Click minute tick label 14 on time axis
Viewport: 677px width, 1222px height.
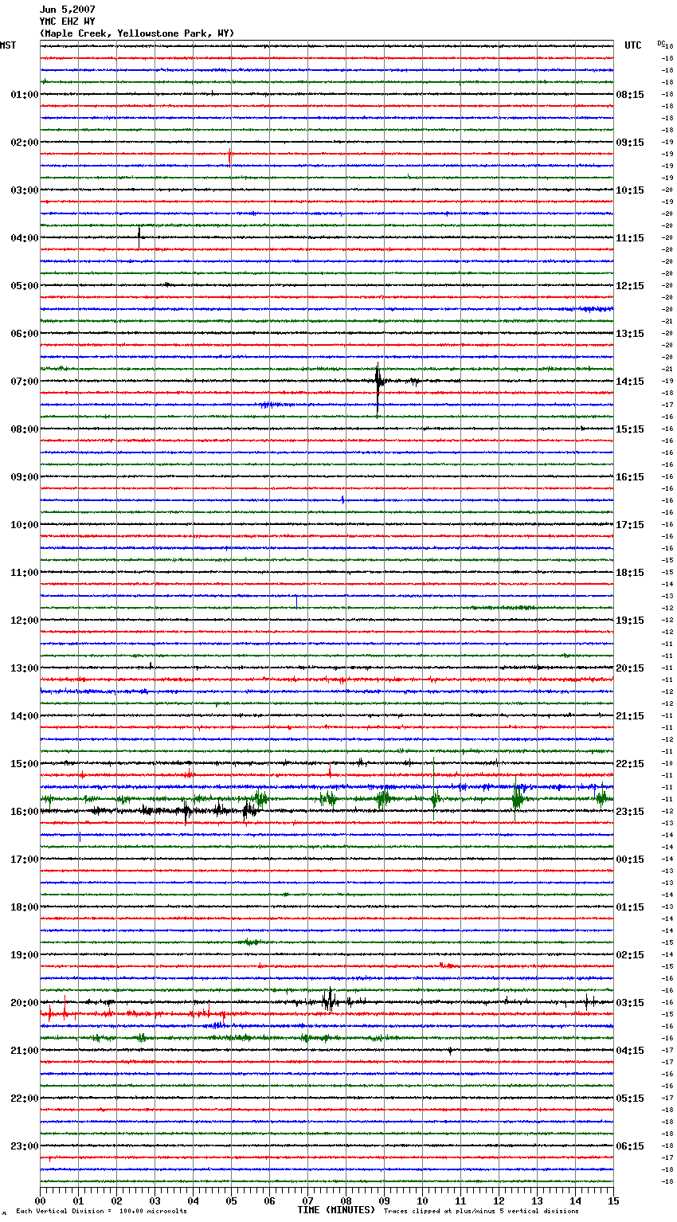tap(575, 1200)
